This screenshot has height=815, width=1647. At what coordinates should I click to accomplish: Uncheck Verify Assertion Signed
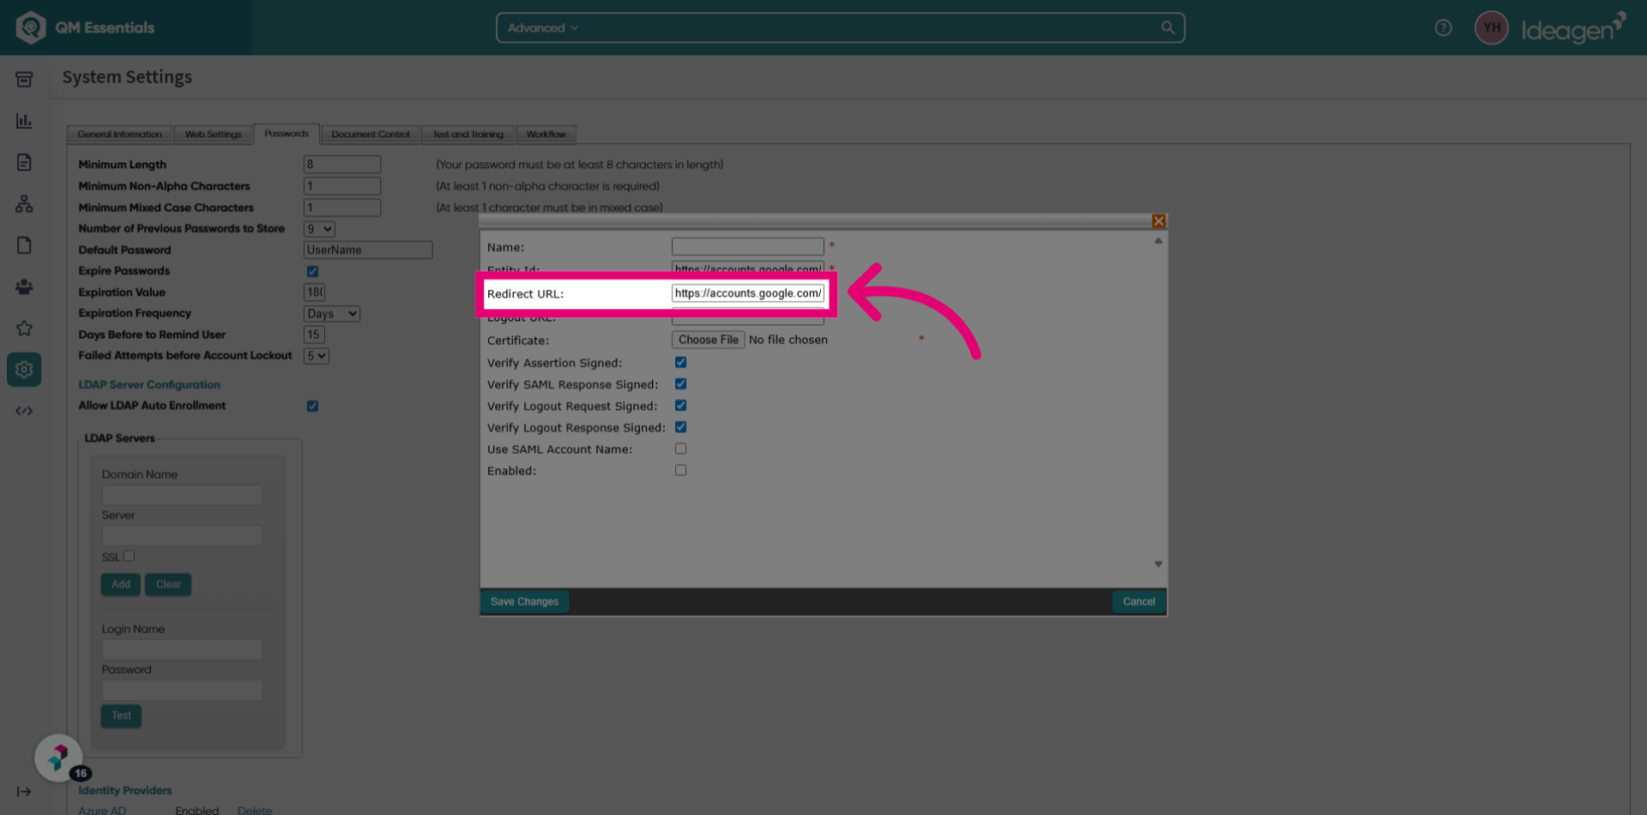680,362
